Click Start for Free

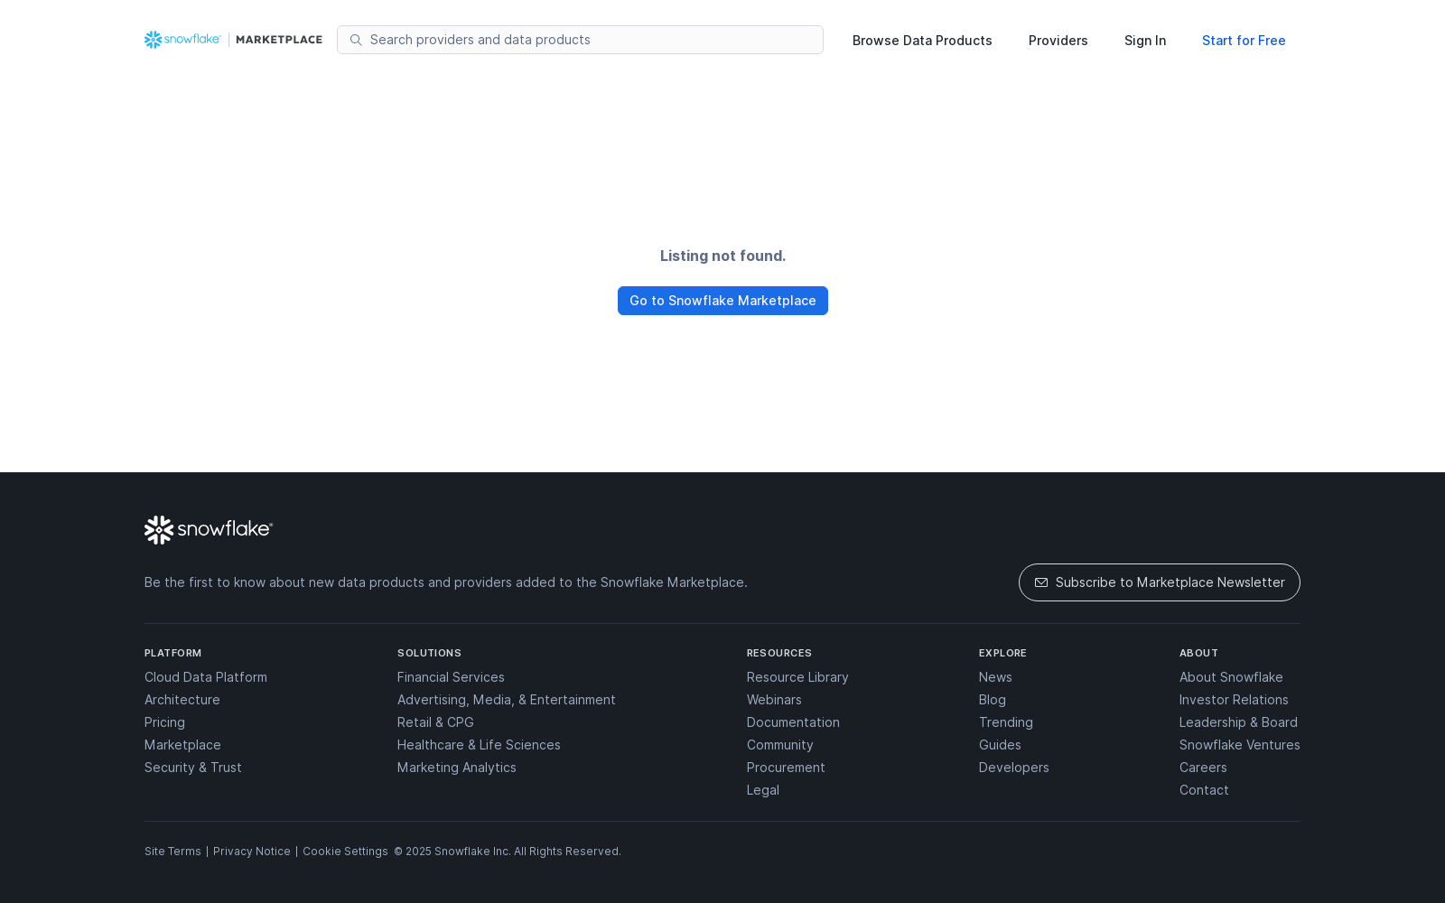(1244, 41)
